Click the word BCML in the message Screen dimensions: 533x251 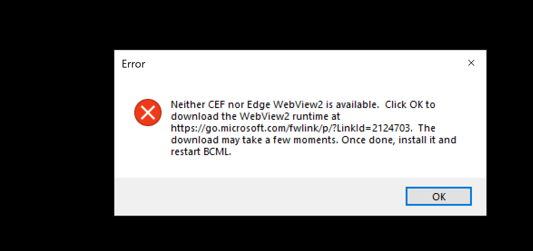pyautogui.click(x=216, y=151)
